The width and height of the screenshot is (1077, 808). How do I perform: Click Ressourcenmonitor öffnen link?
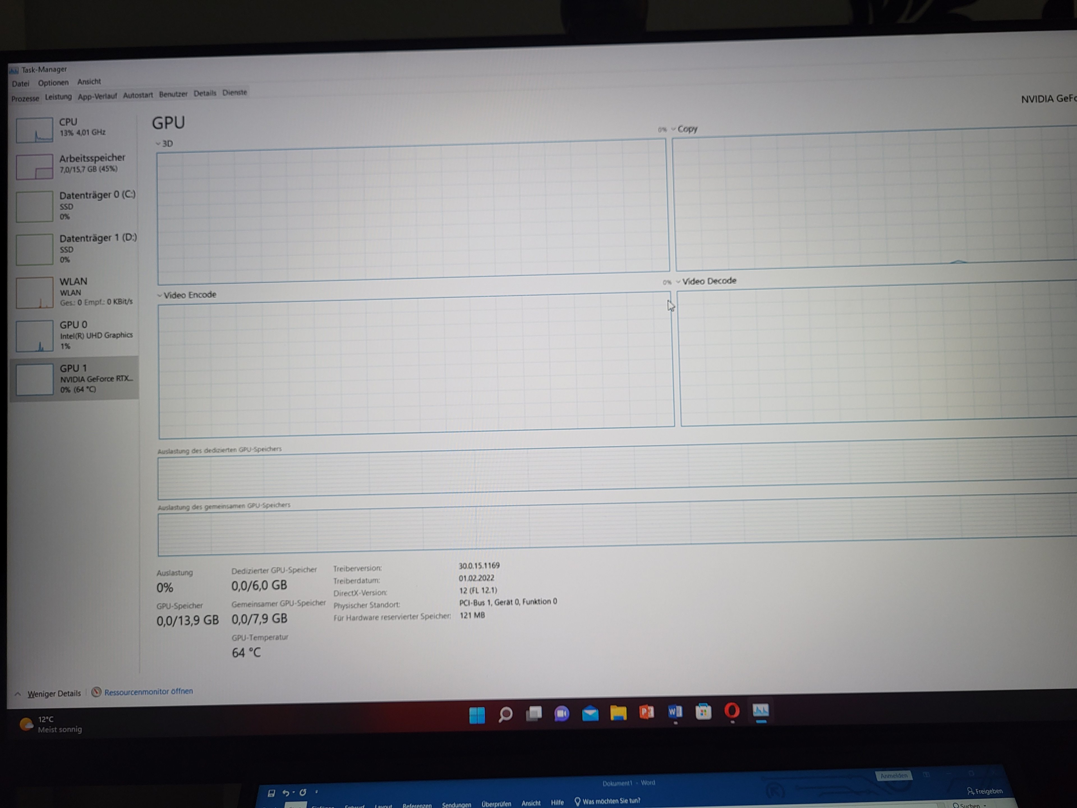pyautogui.click(x=148, y=692)
